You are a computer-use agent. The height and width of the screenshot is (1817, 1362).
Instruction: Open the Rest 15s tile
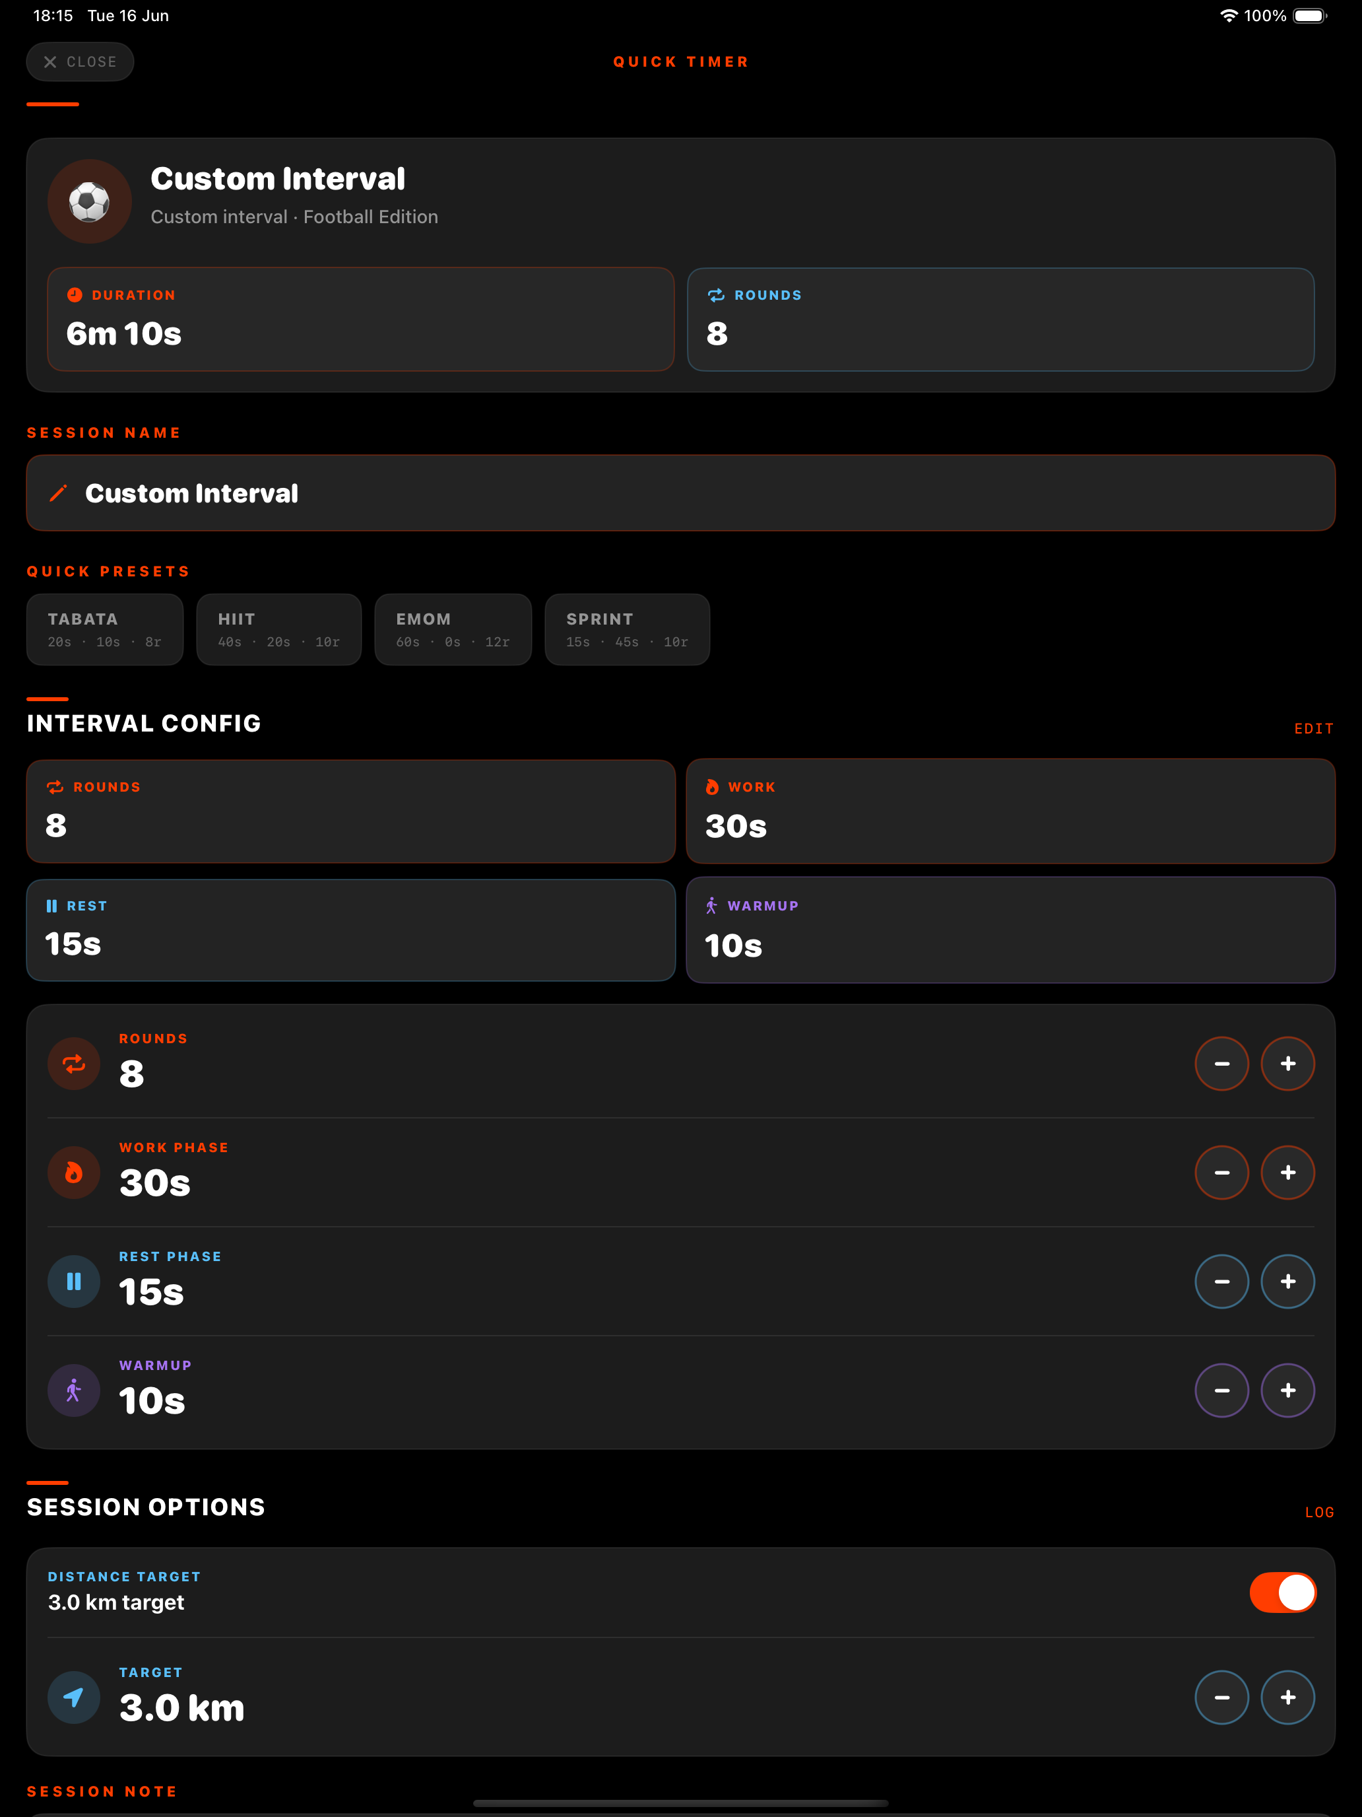point(350,930)
